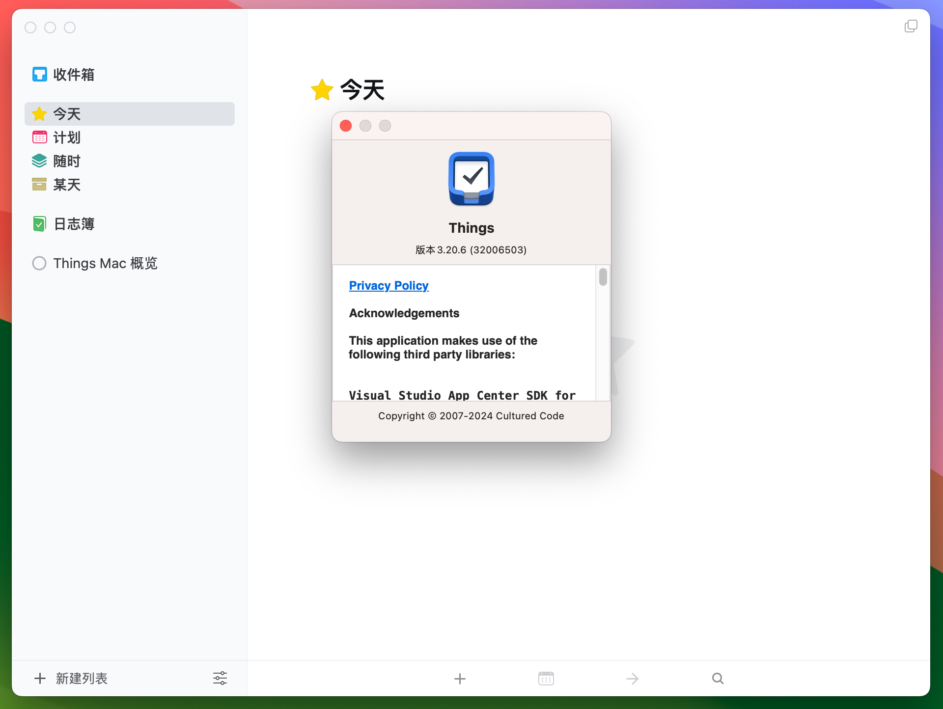Open the sidebar filter settings sliders icon
The image size is (943, 709).
(x=220, y=678)
